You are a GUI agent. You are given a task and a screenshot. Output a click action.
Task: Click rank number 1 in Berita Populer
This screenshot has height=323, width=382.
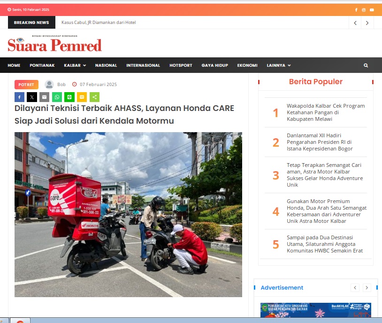point(275,113)
